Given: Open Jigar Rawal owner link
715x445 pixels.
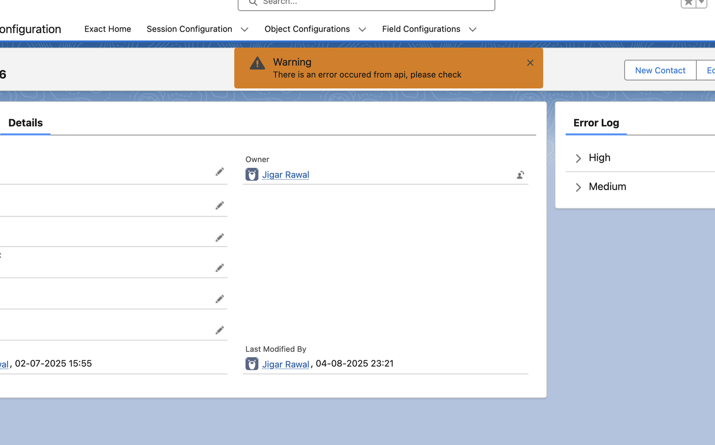Looking at the screenshot, I should click(285, 175).
